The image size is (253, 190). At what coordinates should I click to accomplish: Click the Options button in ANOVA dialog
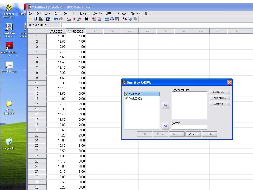pos(220,103)
